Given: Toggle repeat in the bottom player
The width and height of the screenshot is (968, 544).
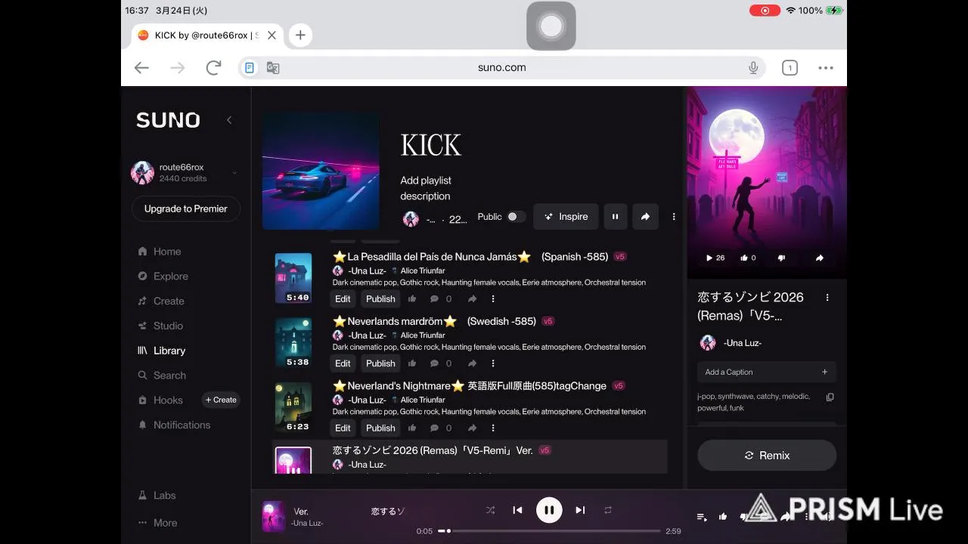Looking at the screenshot, I should click(608, 510).
